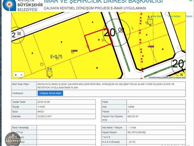This screenshot has height=146, width=194.
Task: Click ÇALKAYA KENTSEL DÖNÜŞÜM PROJESİ E-İMAR UYGULAMASI heading
Action: [x=95, y=8]
